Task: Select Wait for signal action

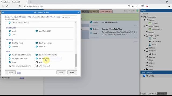Action: [43, 66]
